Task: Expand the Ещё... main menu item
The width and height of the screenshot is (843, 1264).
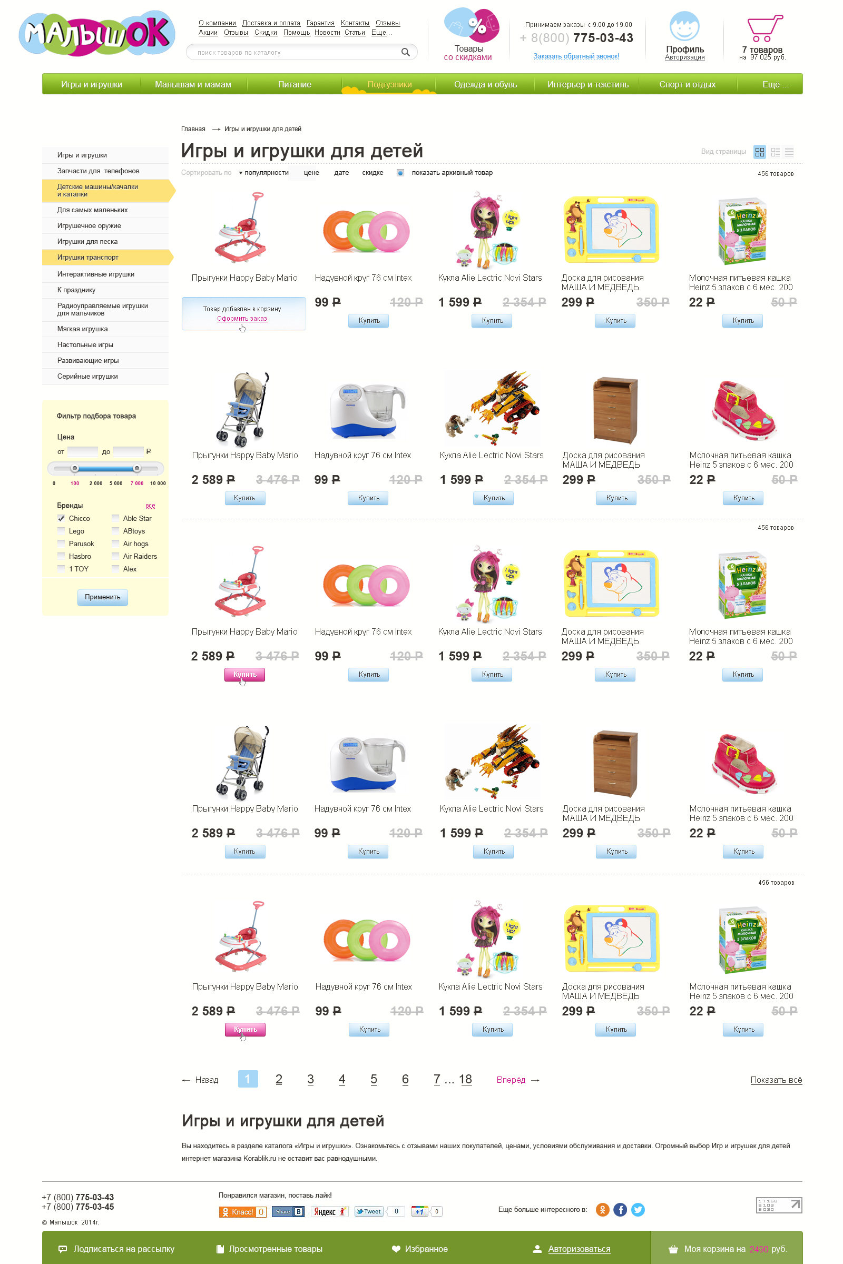Action: (775, 84)
